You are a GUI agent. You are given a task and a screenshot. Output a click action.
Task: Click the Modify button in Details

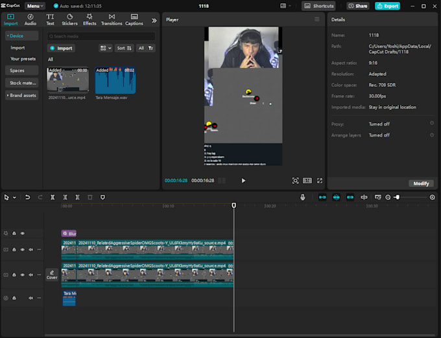[x=421, y=184]
